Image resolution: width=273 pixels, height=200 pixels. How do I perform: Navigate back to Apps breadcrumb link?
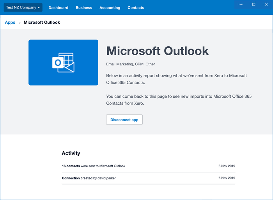(x=10, y=23)
